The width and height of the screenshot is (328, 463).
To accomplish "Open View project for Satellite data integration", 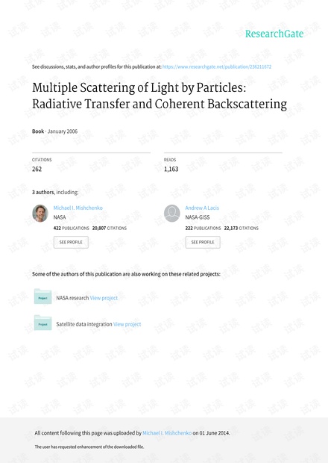I will 127,324.
